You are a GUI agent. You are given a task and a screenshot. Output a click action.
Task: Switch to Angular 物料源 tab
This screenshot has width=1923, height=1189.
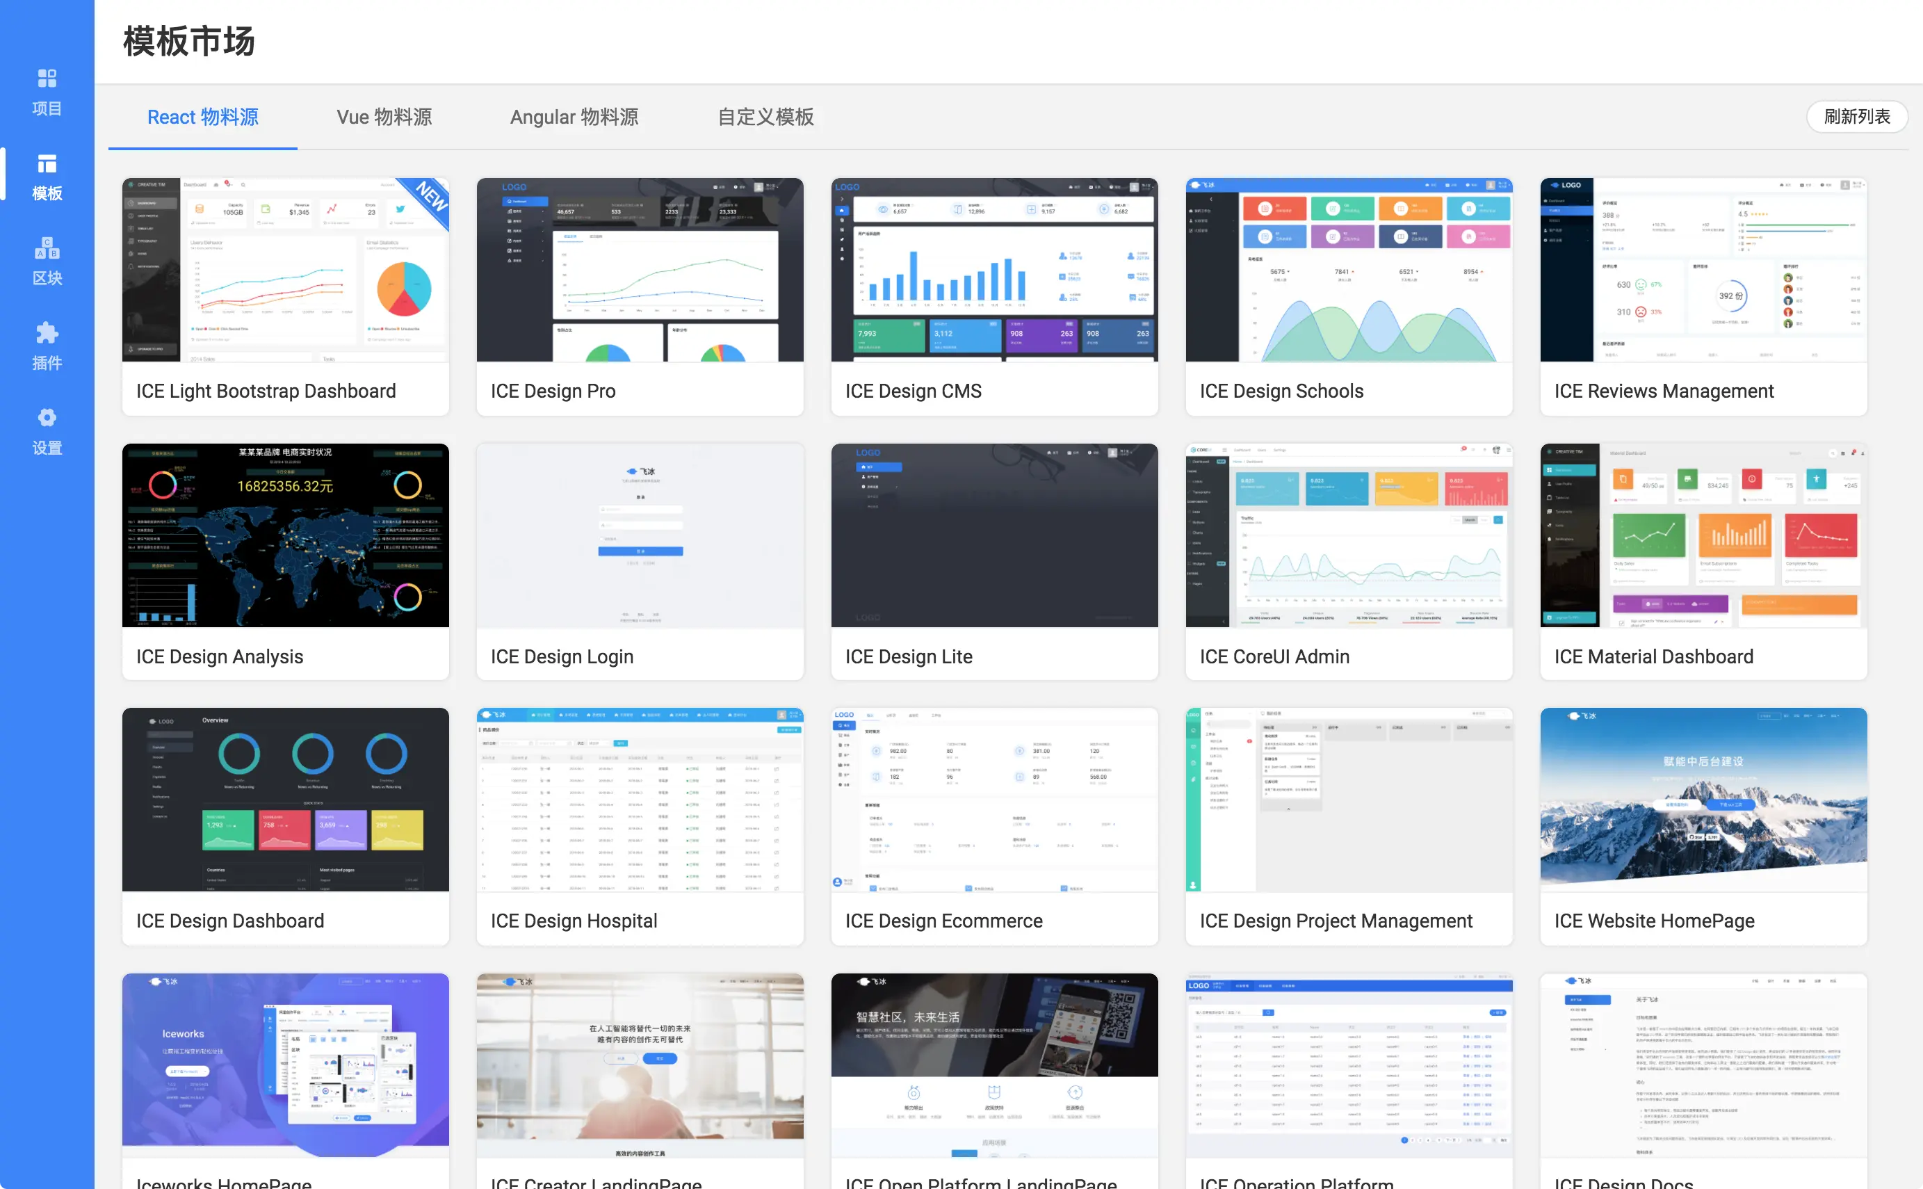tap(574, 118)
